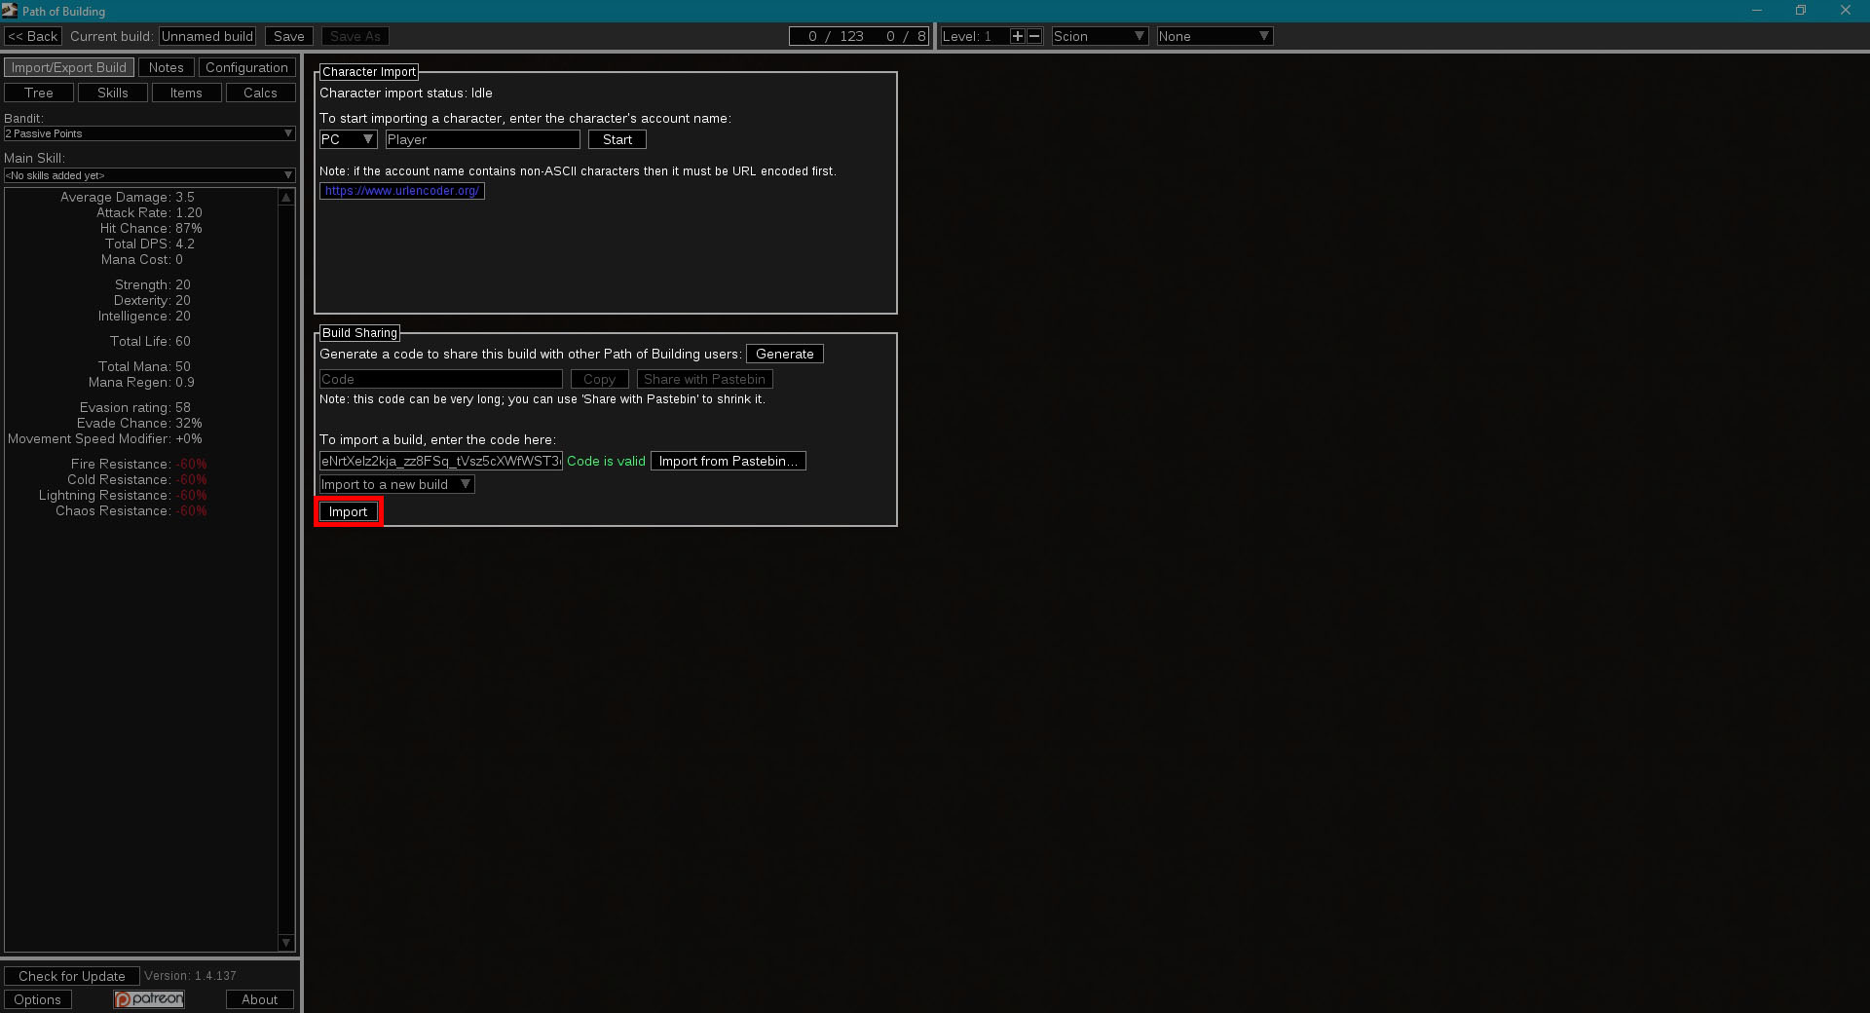The width and height of the screenshot is (1870, 1013).
Task: Click Check for Update button
Action: coord(72,976)
